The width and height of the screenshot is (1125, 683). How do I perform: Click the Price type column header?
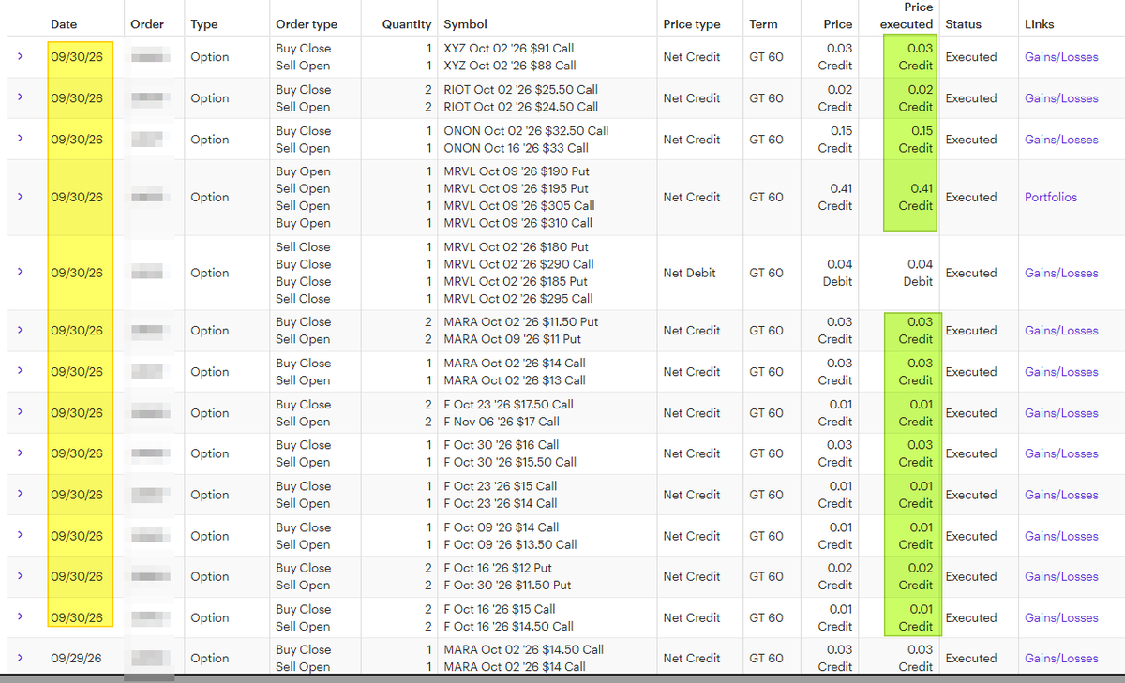tap(692, 24)
